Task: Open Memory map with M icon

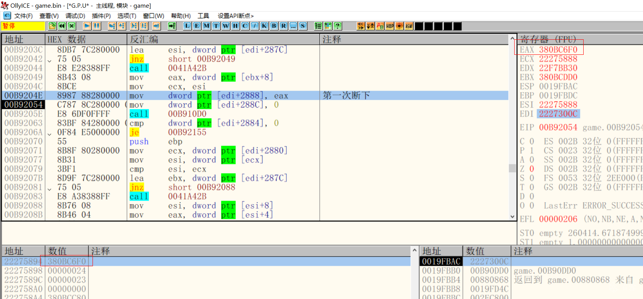Action: pos(207,26)
